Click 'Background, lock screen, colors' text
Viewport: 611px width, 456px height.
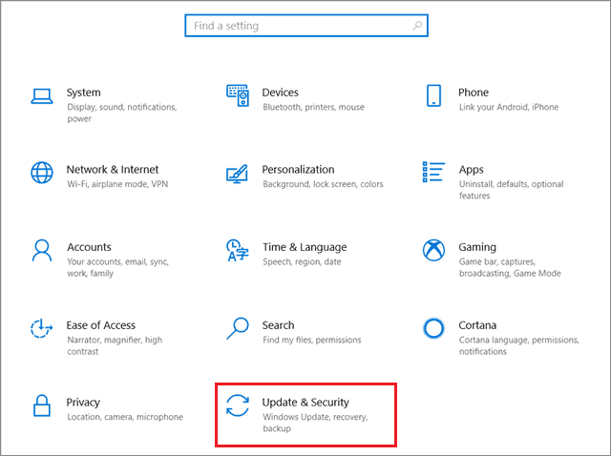coord(323,184)
